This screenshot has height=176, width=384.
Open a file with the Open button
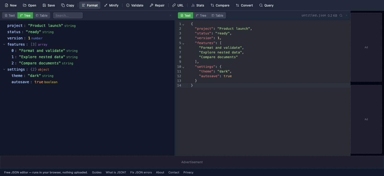[x=30, y=5]
